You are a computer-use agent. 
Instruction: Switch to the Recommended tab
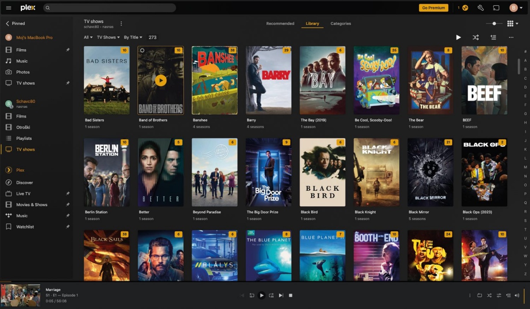(280, 23)
